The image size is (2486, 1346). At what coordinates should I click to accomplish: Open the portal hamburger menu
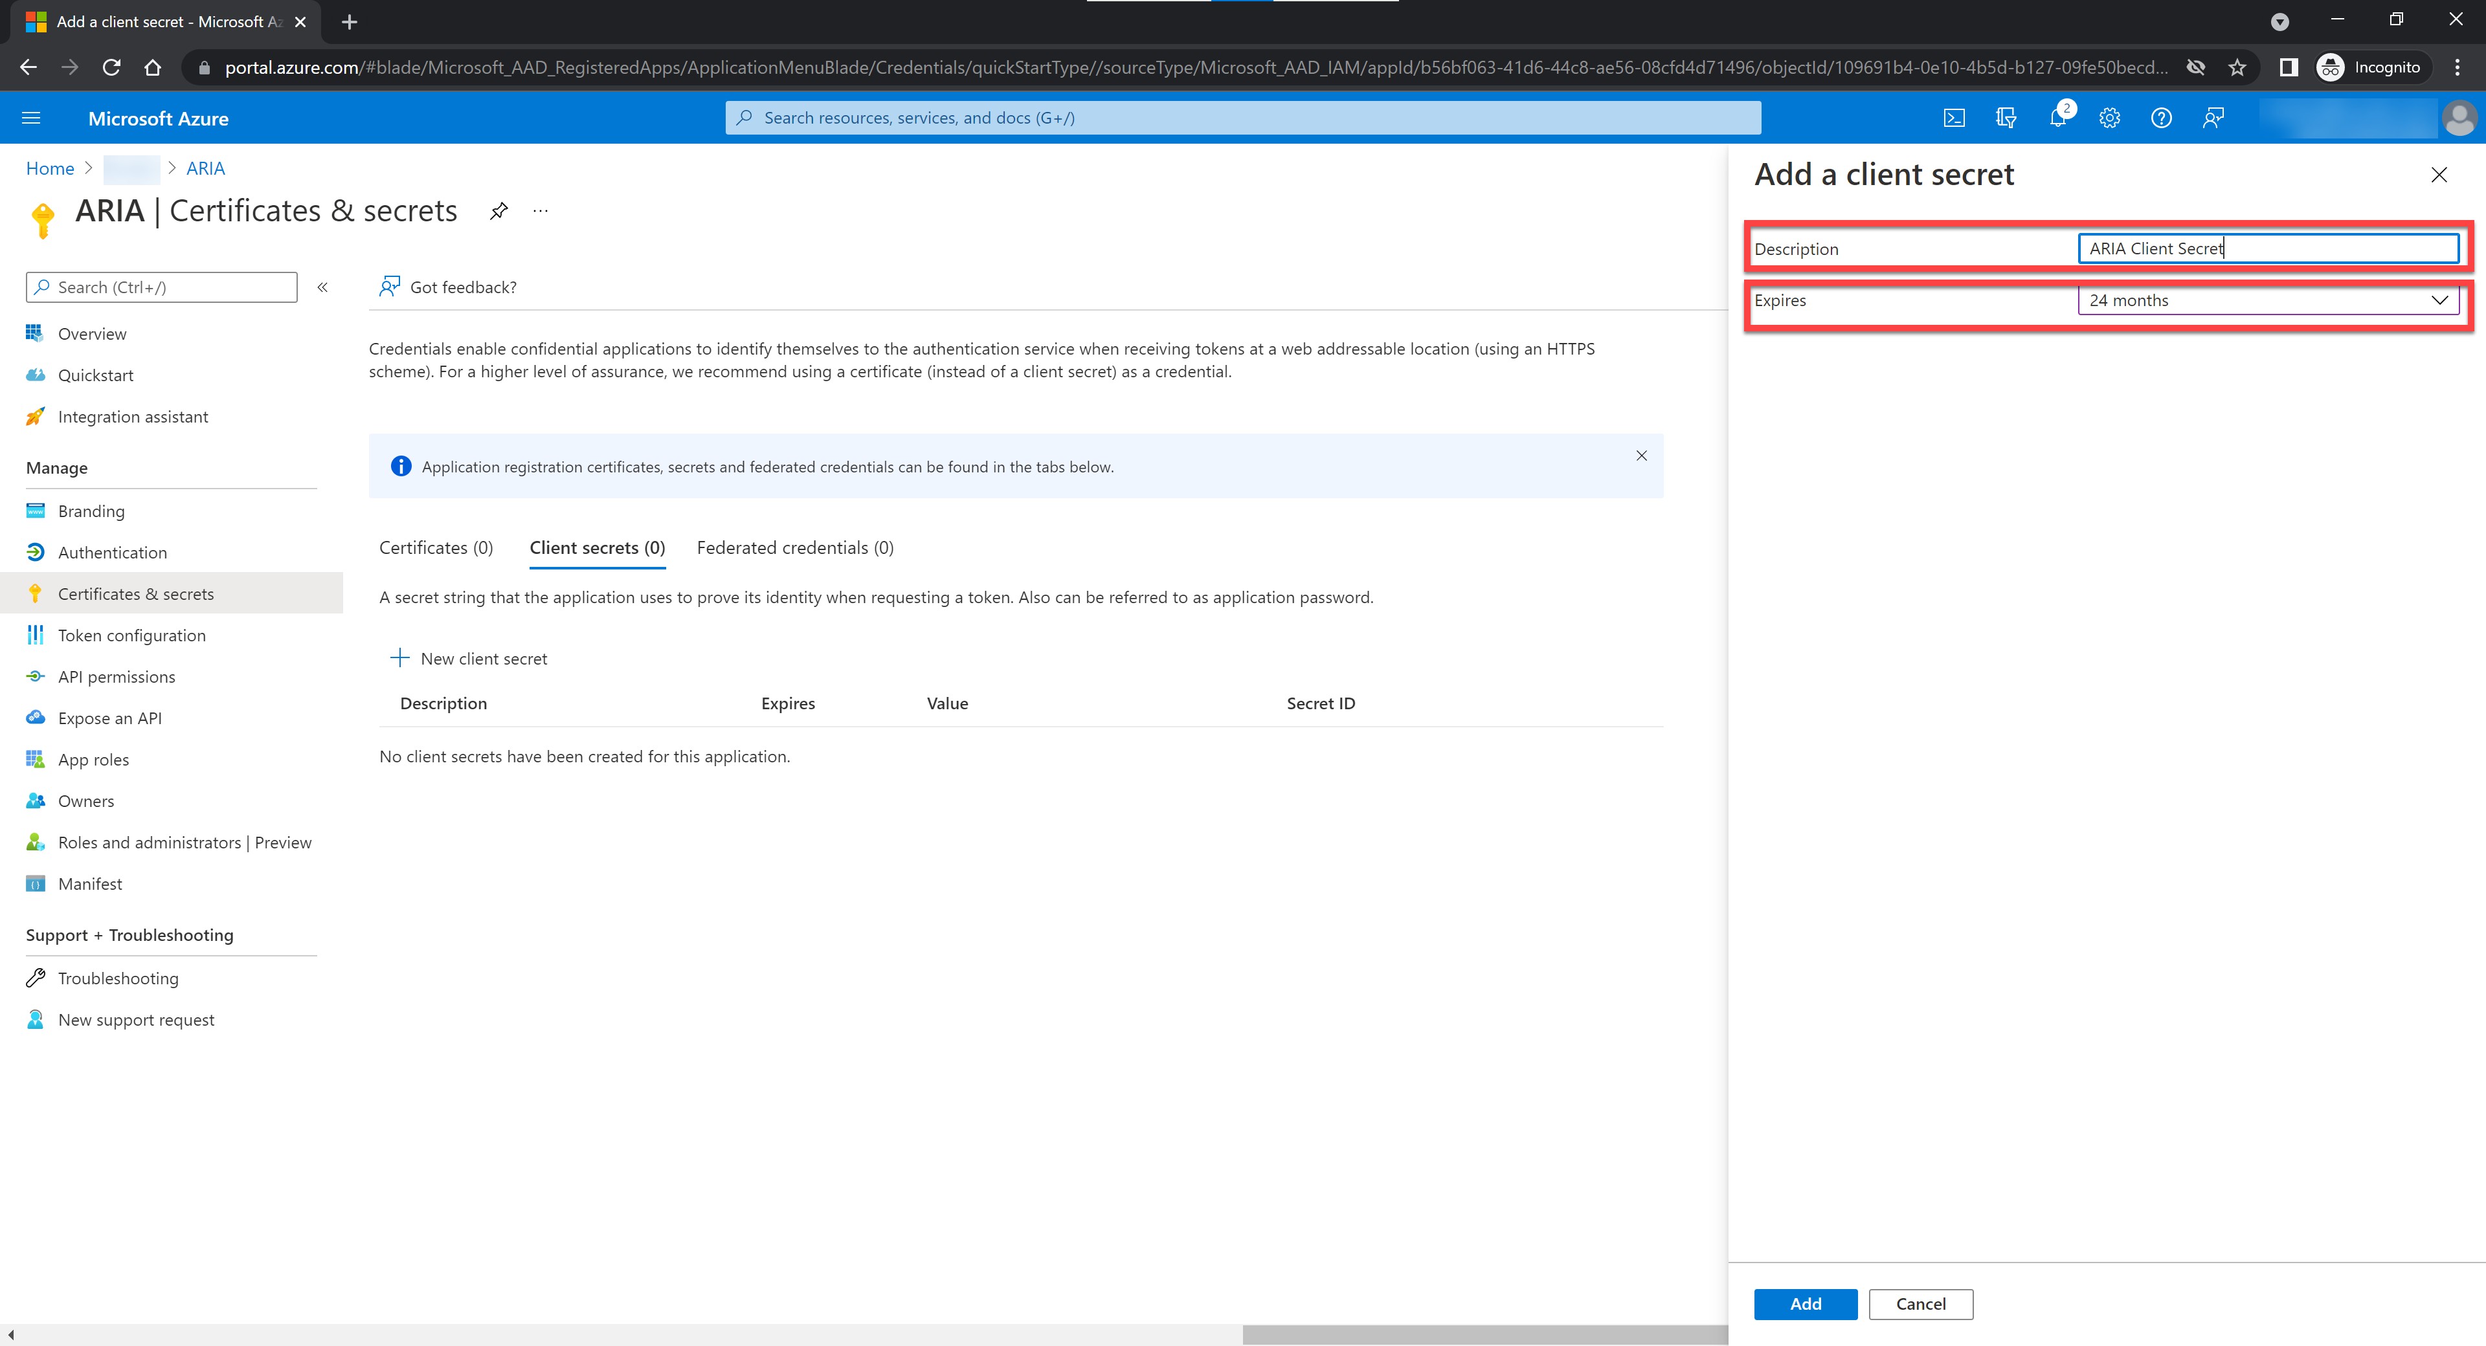[x=31, y=118]
